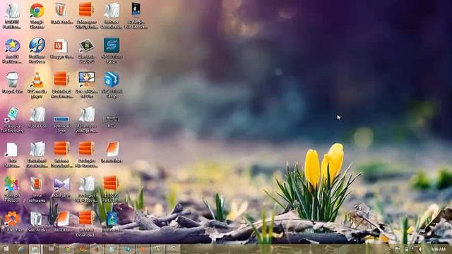Screen dimensions: 452x254
Task: Open the Windows Start button
Action: [x=6, y=249]
